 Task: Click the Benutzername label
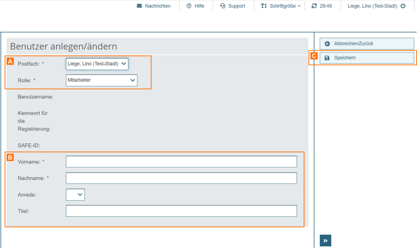pos(36,97)
